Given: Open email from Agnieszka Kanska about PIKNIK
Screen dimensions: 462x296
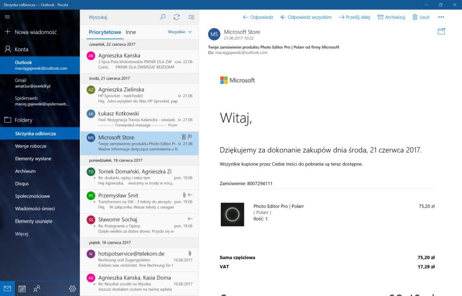Looking at the screenshot, I should 140,61.
